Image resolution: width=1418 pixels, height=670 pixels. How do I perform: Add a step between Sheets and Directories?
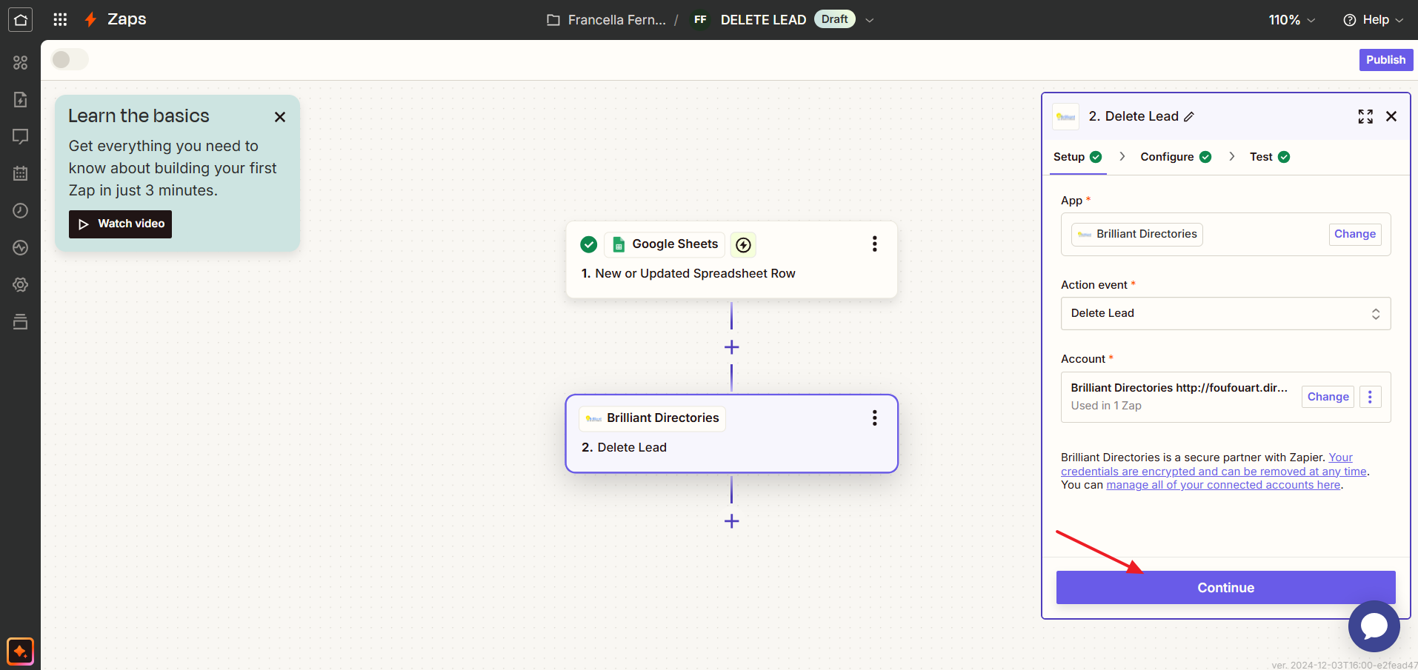pos(731,347)
